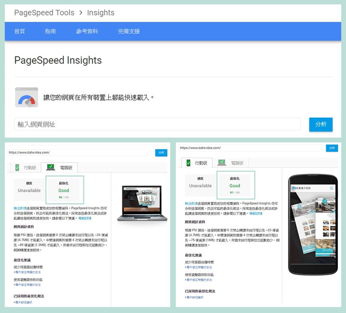The image size is (346, 313).
Task: Click the laptop icon on the mobile result's 電腦版 tab
Action: pos(222,163)
